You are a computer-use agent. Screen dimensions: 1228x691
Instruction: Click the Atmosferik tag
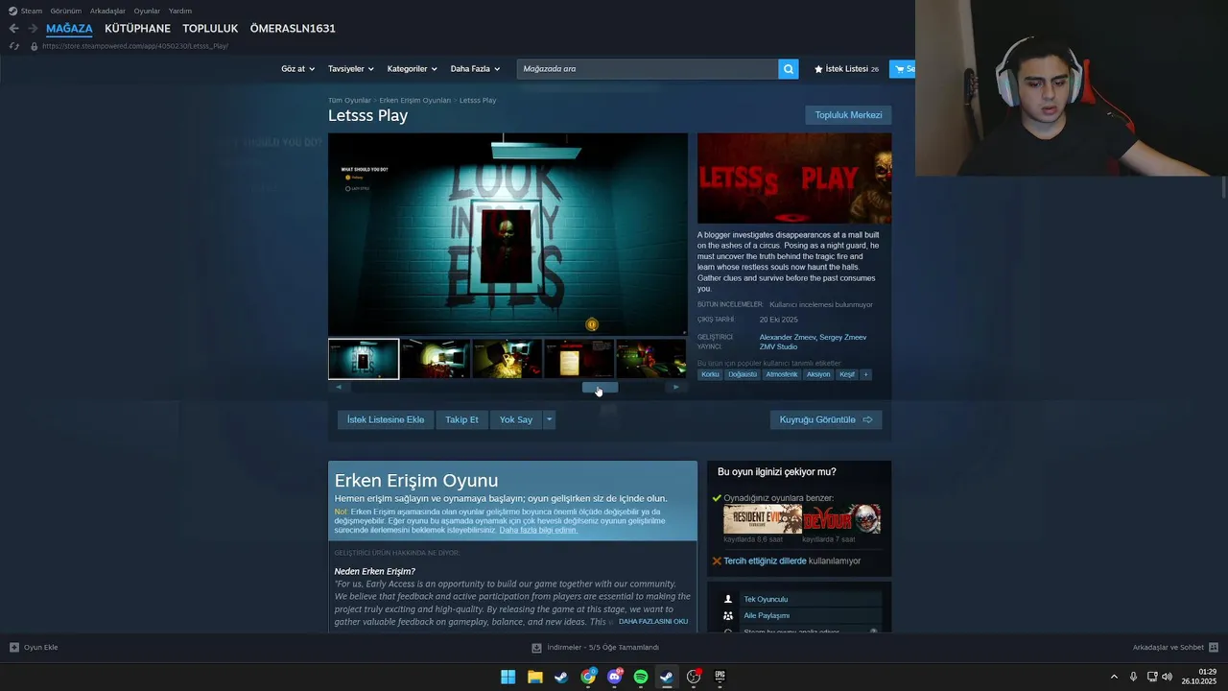click(x=781, y=374)
